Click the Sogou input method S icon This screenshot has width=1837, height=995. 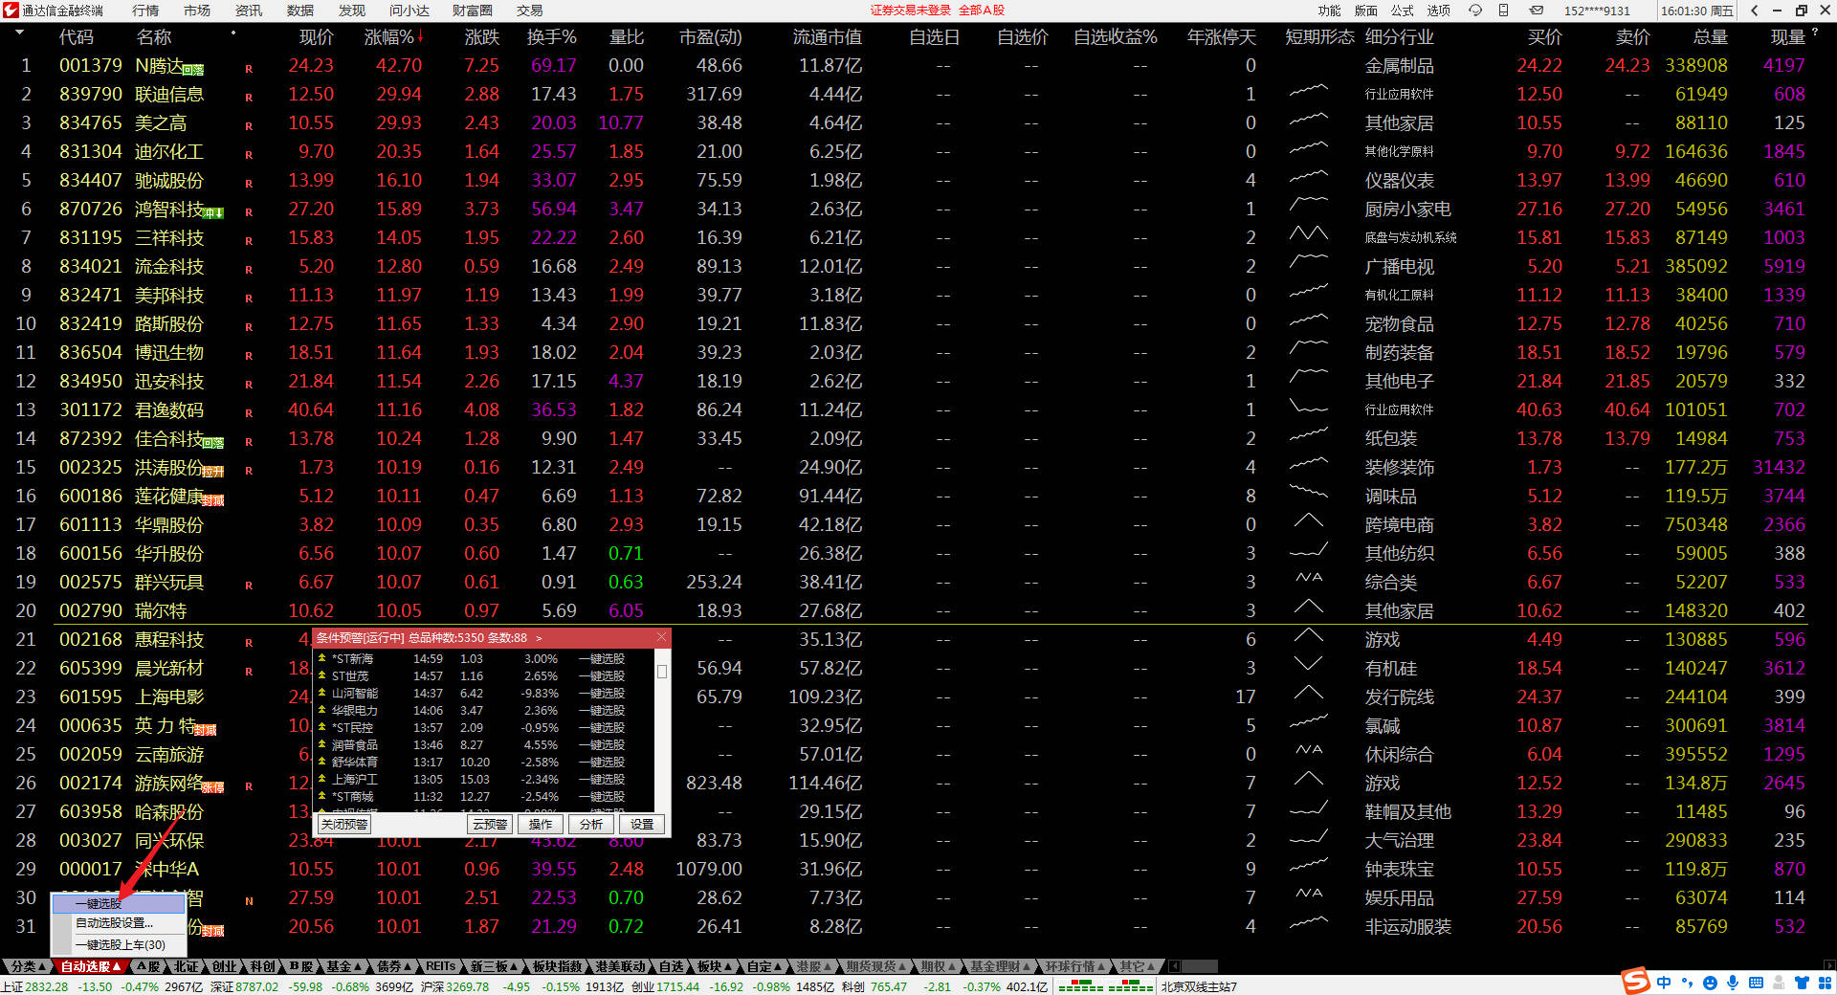1635,981
